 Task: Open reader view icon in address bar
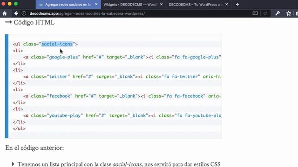click(255, 13)
